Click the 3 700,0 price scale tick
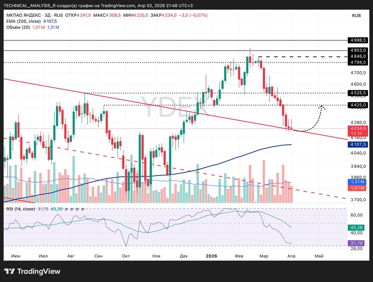373x282 pixels. (x=358, y=200)
